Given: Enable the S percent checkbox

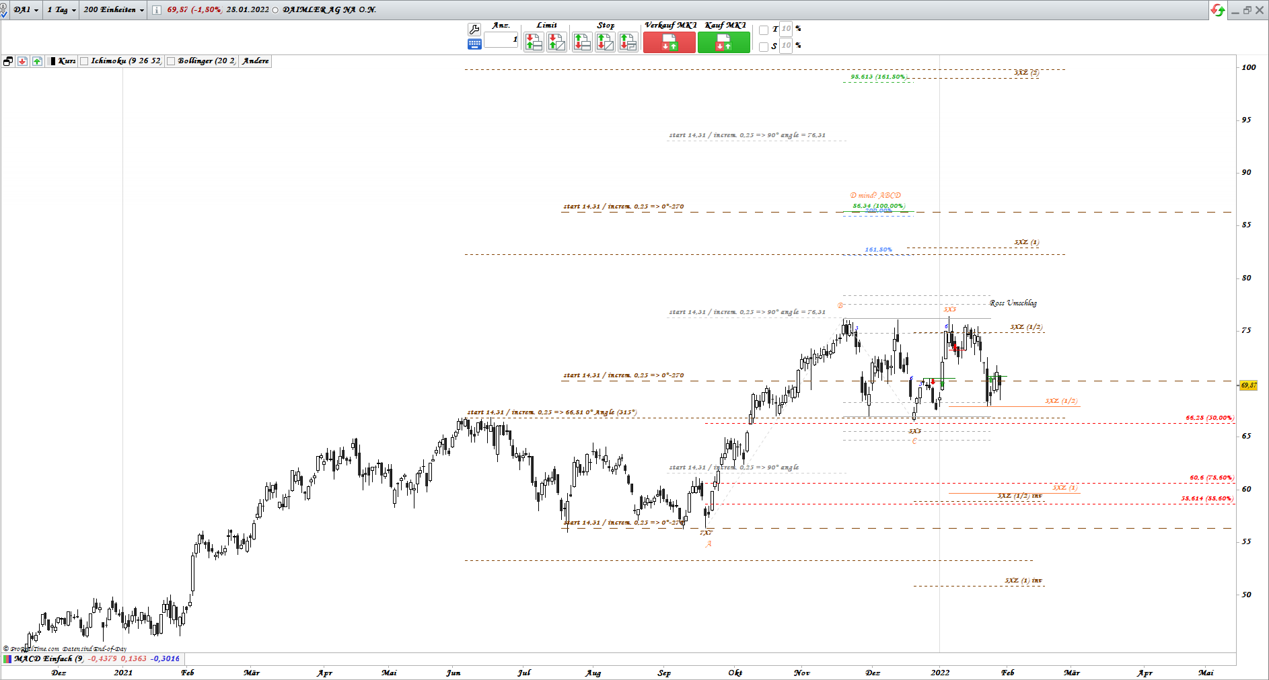Looking at the screenshot, I should [x=764, y=46].
